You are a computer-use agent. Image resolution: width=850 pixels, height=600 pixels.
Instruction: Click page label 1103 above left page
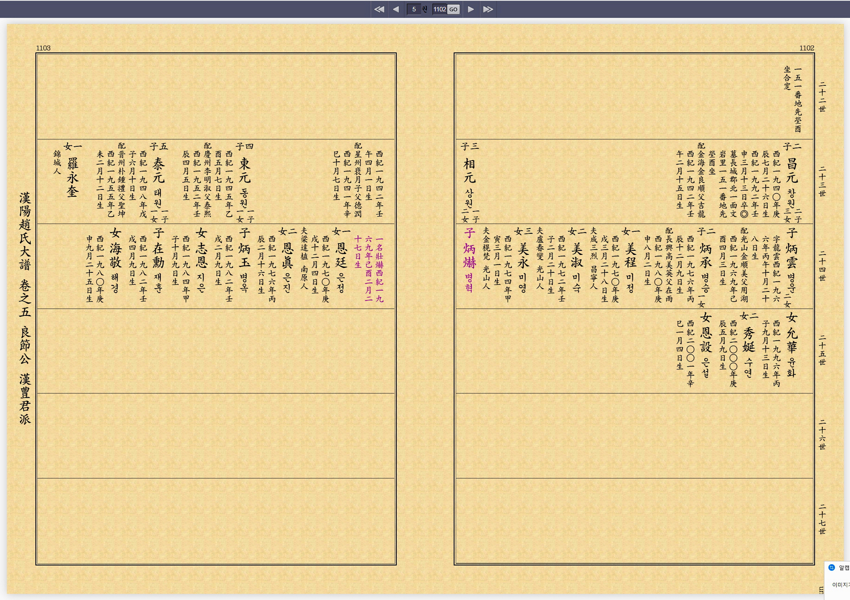point(43,48)
